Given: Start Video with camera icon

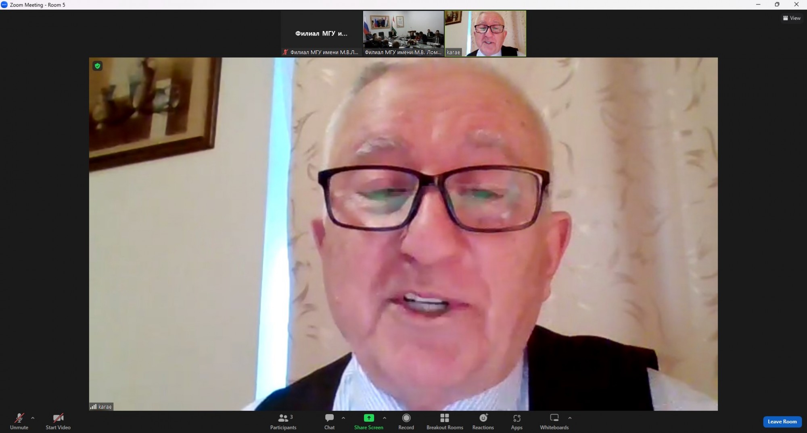Looking at the screenshot, I should [58, 421].
